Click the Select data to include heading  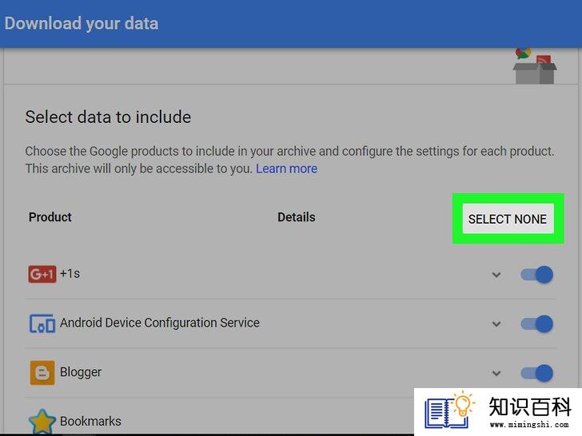(x=108, y=117)
